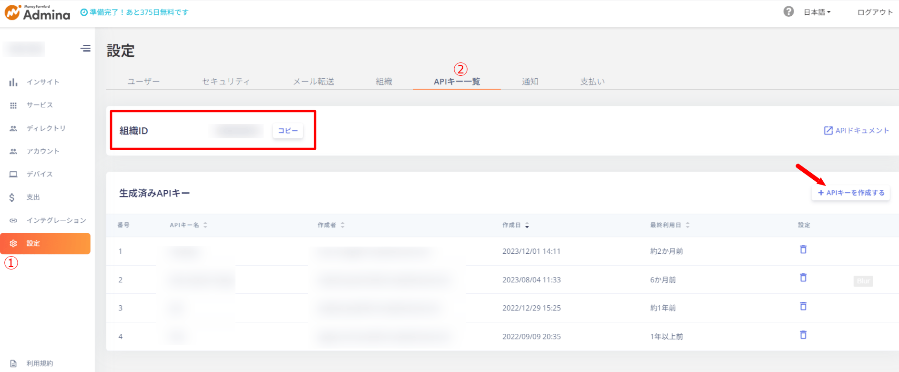Click the デバイス laptop icon
This screenshot has height=372, width=899.
pyautogui.click(x=13, y=174)
